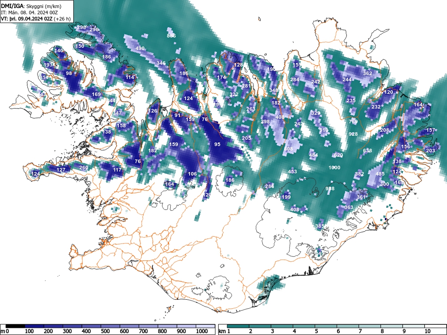Click the visibility value 232 on the map
Screen dimensions: 447x335
point(376,107)
